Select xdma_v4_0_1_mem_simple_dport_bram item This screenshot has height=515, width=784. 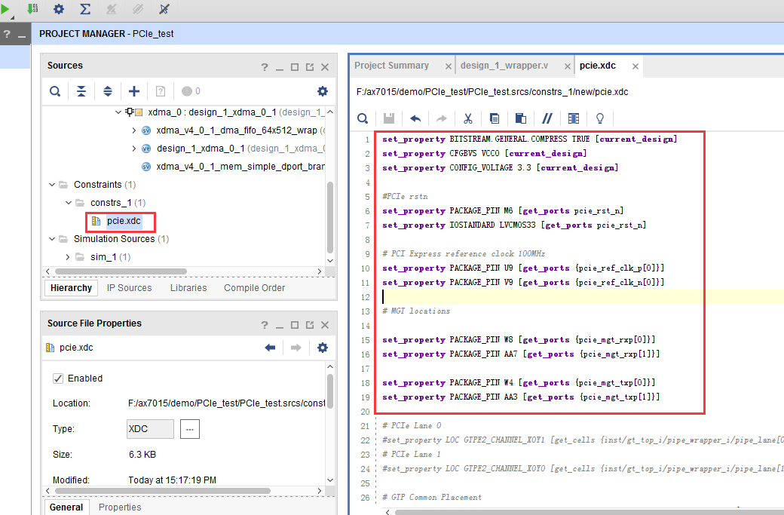click(x=240, y=167)
